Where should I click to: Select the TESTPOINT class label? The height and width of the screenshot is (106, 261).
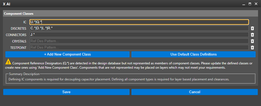(18, 48)
